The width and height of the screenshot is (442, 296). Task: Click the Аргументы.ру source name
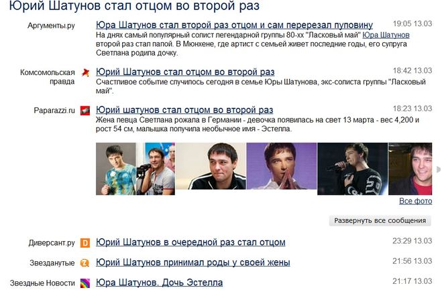pos(51,25)
